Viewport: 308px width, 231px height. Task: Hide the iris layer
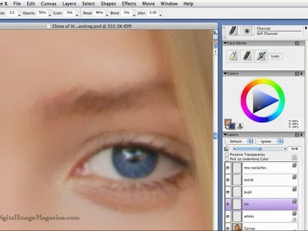click(228, 204)
